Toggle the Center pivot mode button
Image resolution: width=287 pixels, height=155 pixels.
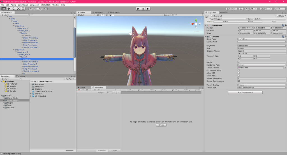click(x=33, y=9)
